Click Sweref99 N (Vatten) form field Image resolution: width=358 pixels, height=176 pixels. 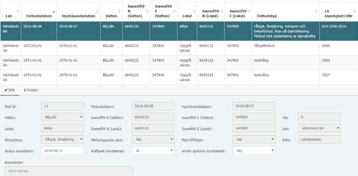153,117
